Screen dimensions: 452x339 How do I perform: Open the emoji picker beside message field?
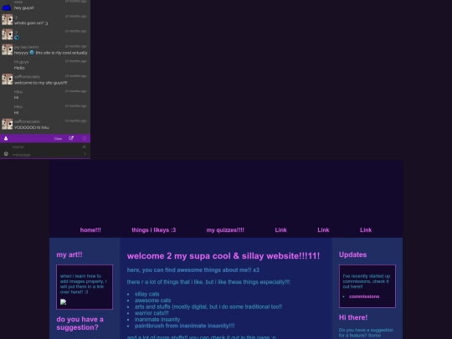pos(6,154)
